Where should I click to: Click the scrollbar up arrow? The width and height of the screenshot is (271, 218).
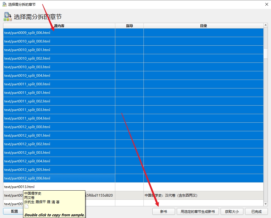point(266,26)
